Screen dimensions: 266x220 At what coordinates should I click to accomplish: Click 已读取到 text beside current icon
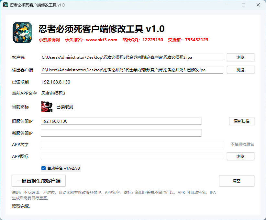coord(65,107)
